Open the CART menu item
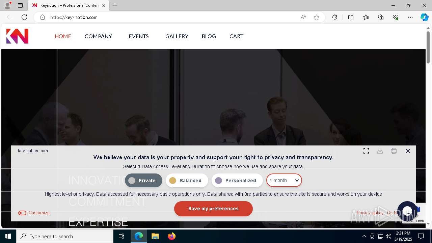 [236, 36]
